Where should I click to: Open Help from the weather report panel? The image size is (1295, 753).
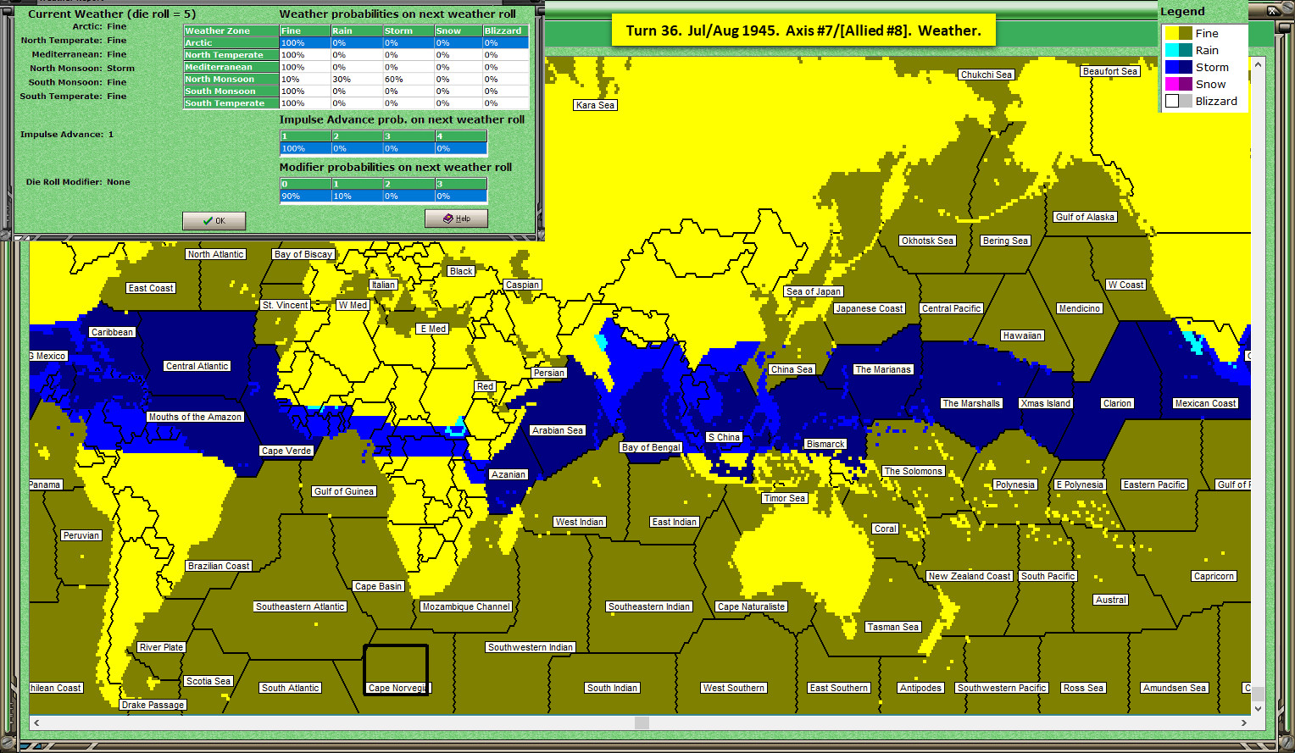456,219
